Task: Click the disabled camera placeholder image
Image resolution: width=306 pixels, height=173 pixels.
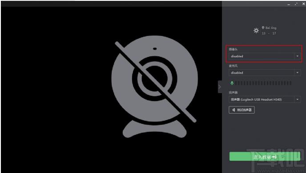Action: 155,87
